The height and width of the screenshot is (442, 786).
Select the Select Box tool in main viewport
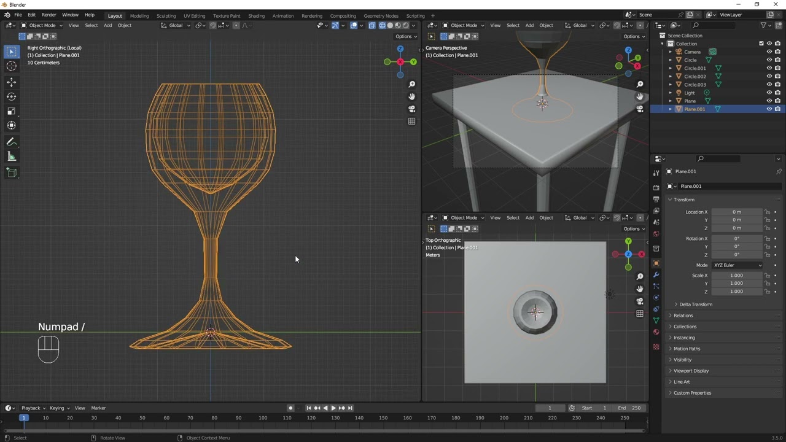click(x=12, y=52)
